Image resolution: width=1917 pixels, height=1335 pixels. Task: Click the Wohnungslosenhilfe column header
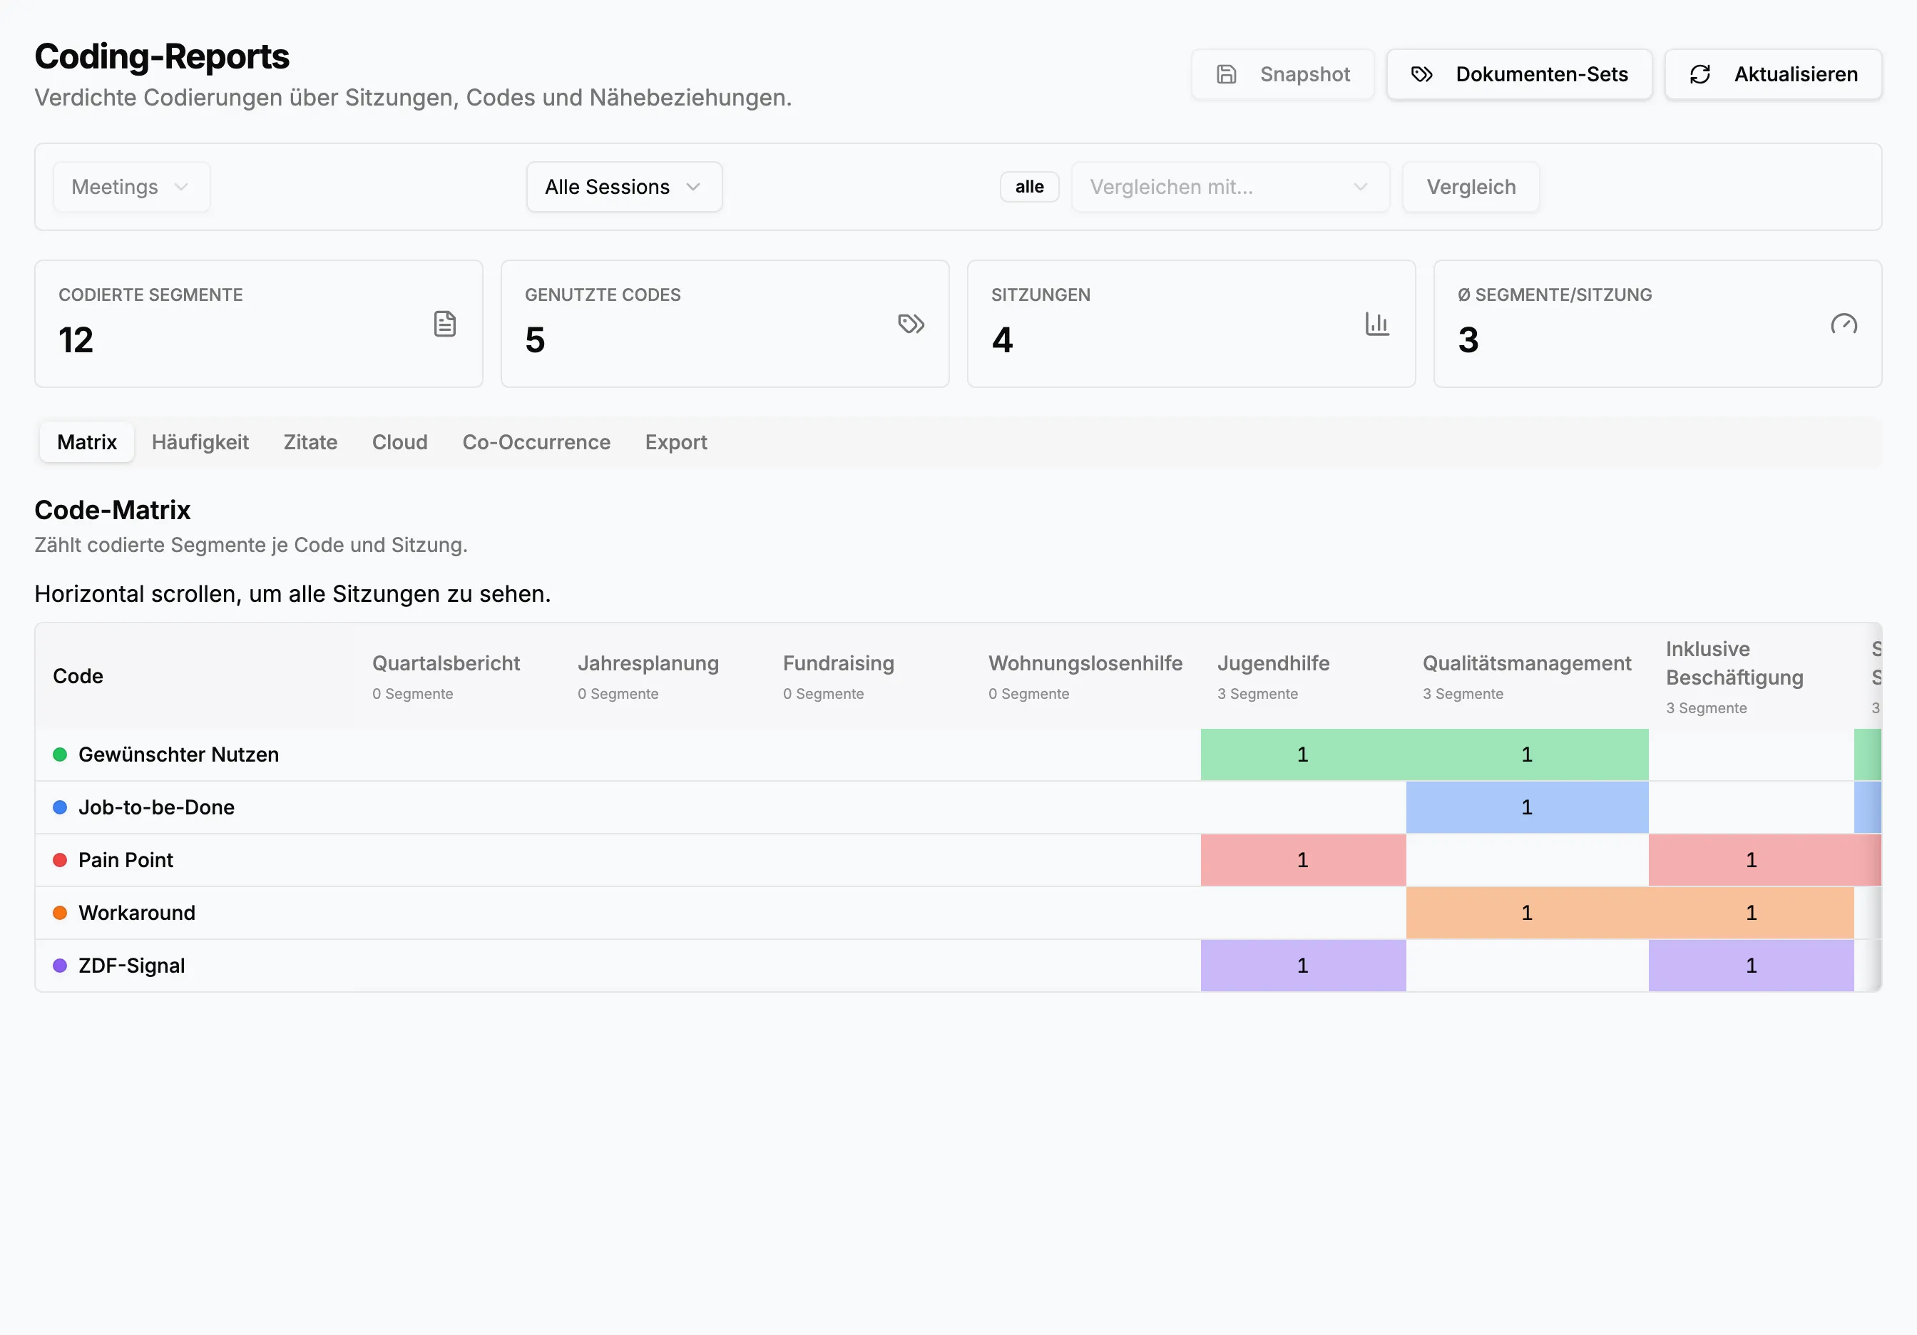point(1085,676)
